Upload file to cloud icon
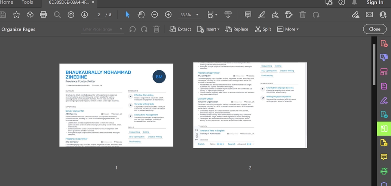The width and height of the screenshot is (391, 186). coord(30,15)
